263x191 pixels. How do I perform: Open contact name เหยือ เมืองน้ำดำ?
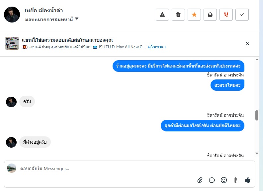pos(44,11)
